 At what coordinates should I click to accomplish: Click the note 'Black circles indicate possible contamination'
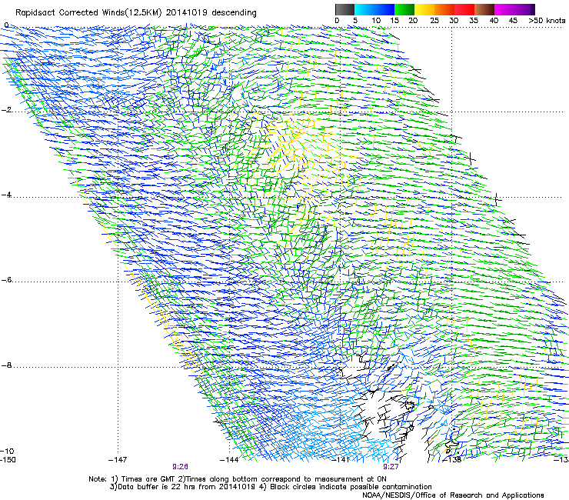[351, 487]
